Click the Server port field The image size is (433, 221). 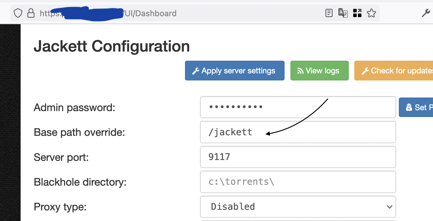pyautogui.click(x=298, y=157)
